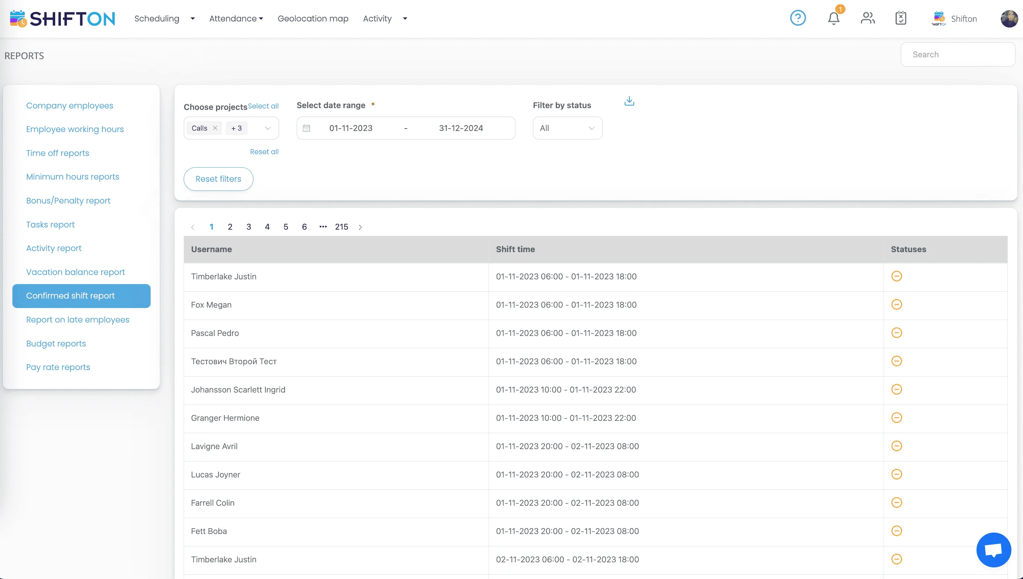Screen dimensions: 1023x579
Task: Open the Filter by status dropdown
Action: click(567, 128)
